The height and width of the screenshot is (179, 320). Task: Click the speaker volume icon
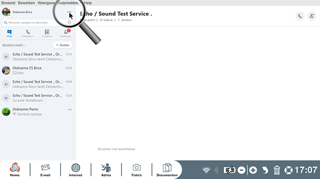[216, 170]
